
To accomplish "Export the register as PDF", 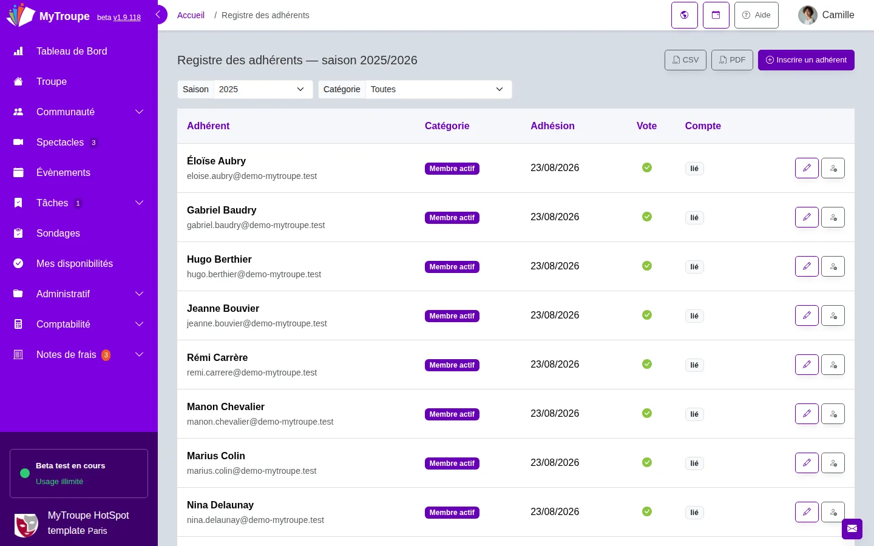I will [x=732, y=60].
